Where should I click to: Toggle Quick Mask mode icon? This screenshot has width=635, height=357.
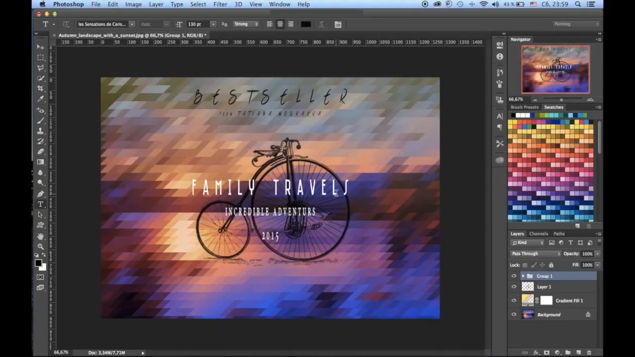point(40,277)
